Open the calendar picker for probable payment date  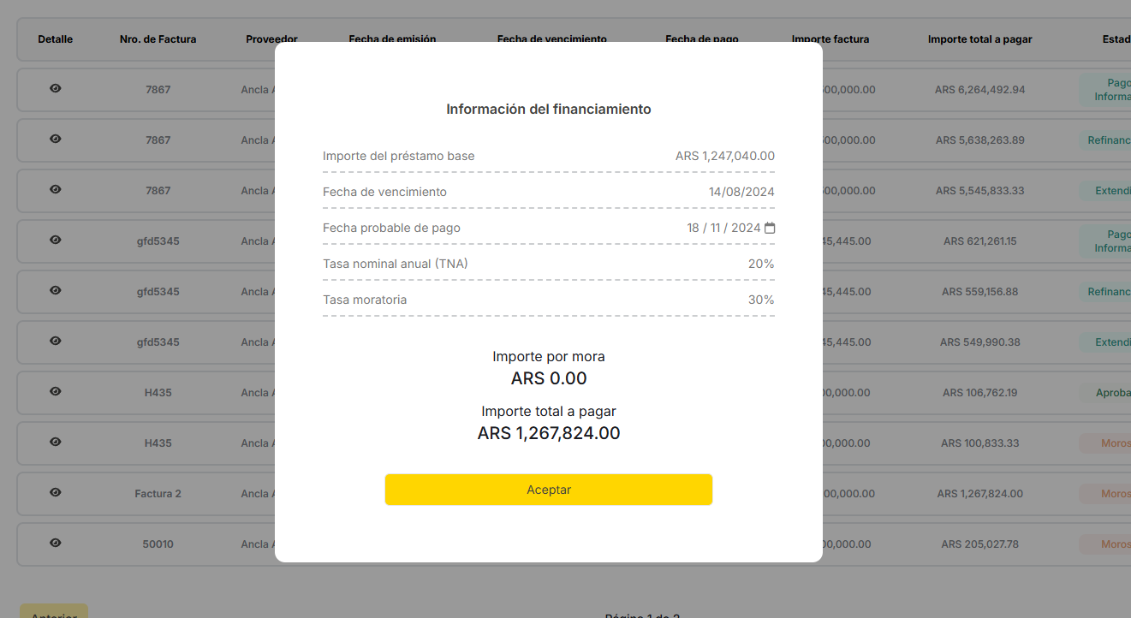tap(770, 229)
